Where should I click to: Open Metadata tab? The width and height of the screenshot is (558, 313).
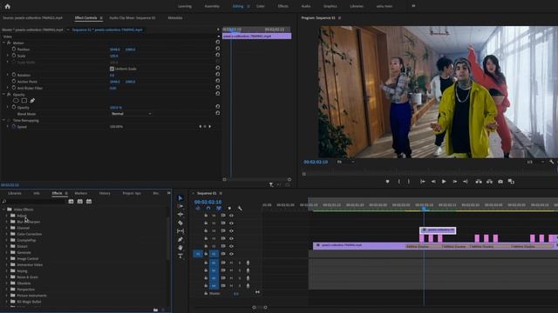tap(175, 17)
